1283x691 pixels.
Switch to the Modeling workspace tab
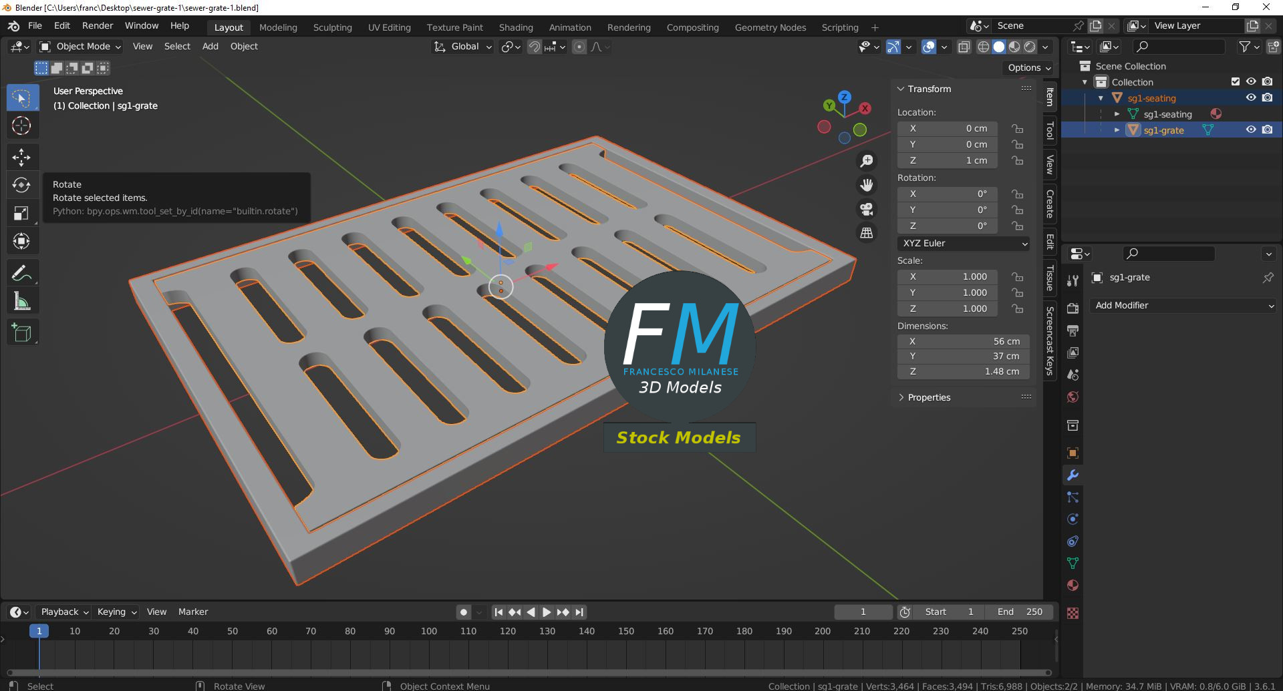pyautogui.click(x=278, y=27)
